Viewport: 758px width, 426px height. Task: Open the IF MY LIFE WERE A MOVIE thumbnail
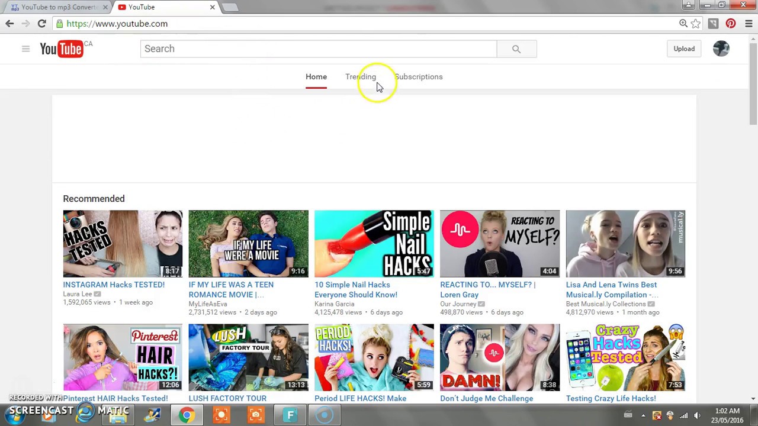pyautogui.click(x=248, y=244)
